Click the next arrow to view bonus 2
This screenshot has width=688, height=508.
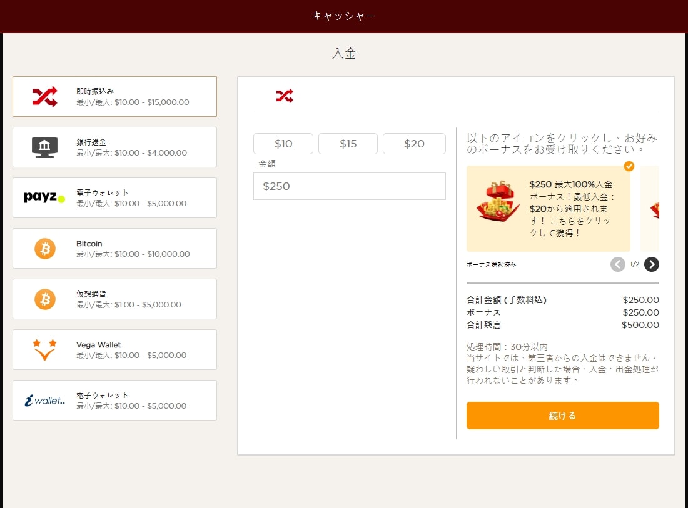click(x=651, y=264)
